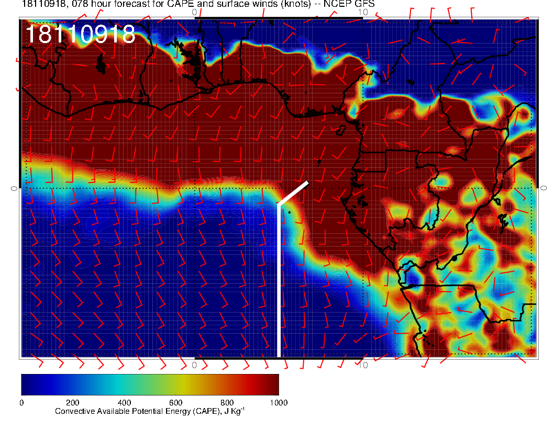Click the "0" longitude label below the map
This screenshot has width=553, height=428.
click(194, 365)
